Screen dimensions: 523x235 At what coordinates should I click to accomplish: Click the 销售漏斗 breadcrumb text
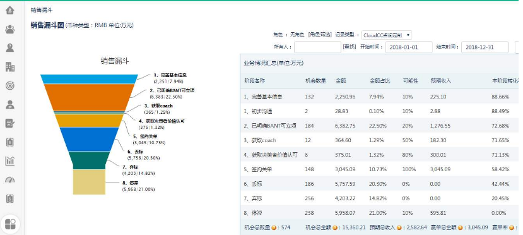(x=42, y=10)
